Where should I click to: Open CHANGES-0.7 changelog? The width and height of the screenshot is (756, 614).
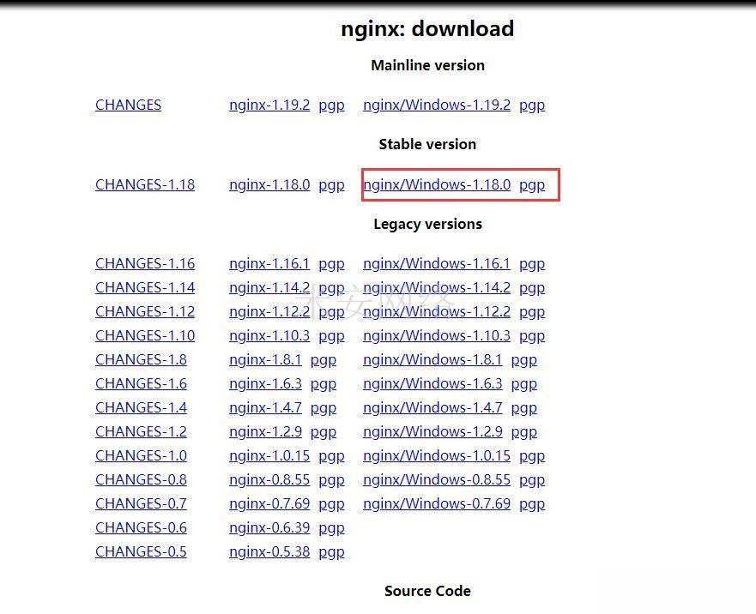(142, 504)
